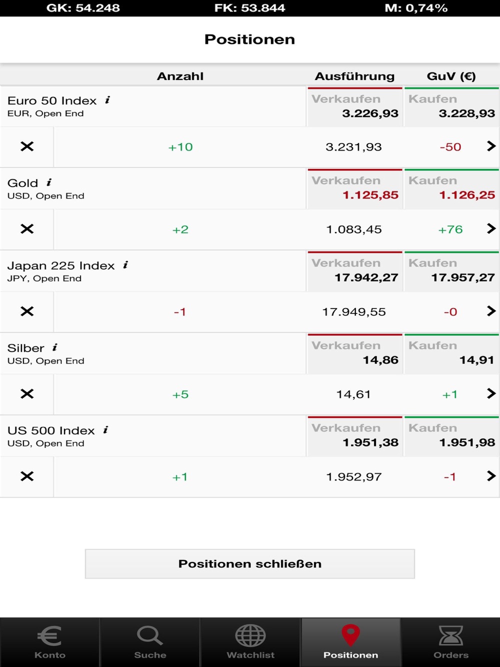Open info icon next to US 500 Index
500x667 pixels.
(105, 430)
